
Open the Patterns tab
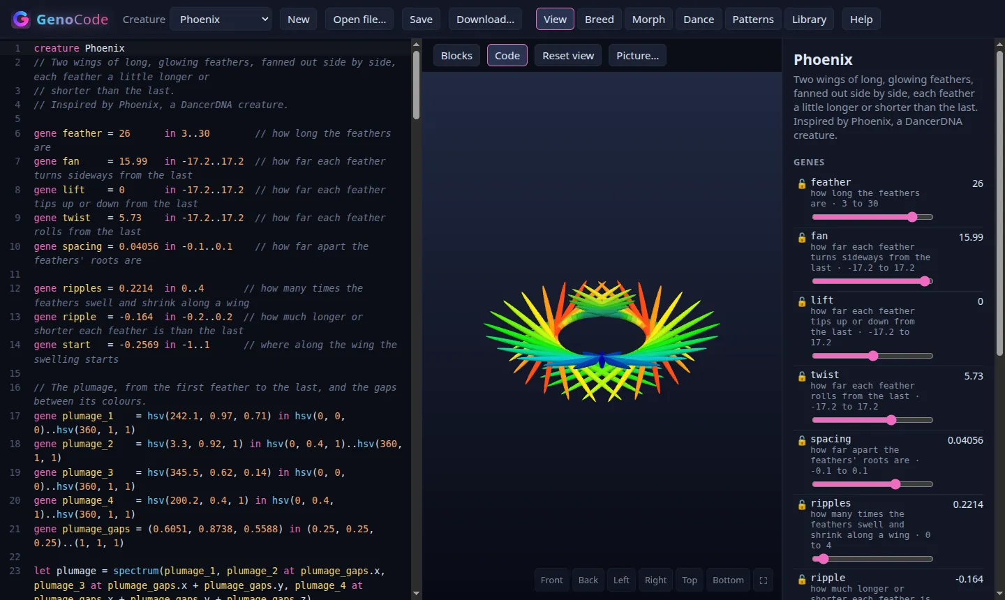tap(753, 20)
